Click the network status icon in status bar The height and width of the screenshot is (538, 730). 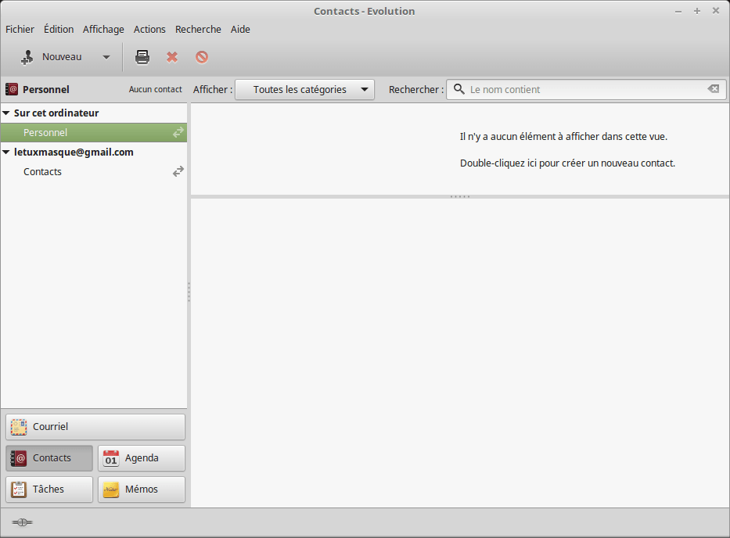[x=22, y=522]
